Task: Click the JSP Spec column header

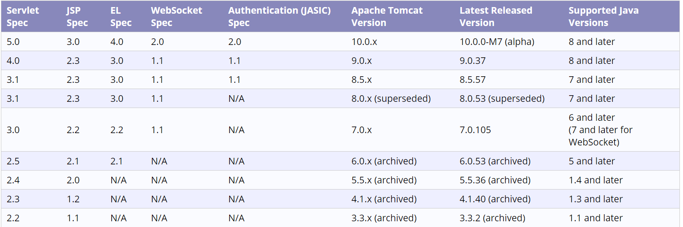Action: [x=77, y=16]
